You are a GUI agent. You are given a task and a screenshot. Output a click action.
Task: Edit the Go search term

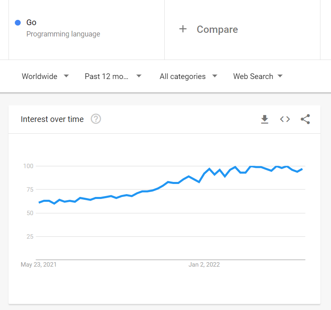[31, 22]
